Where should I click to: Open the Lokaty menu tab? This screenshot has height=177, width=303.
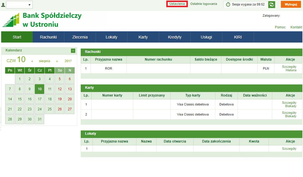tap(112, 37)
